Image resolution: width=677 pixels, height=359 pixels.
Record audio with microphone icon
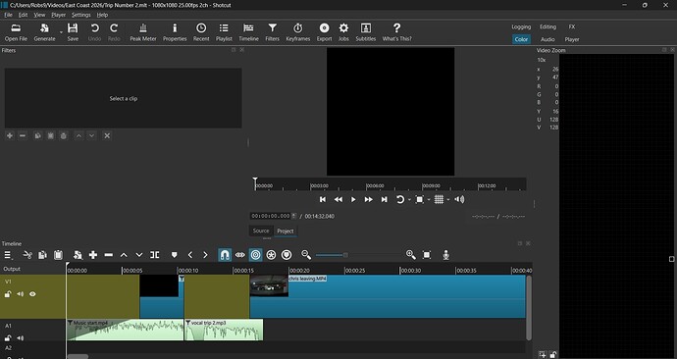pyautogui.click(x=446, y=255)
